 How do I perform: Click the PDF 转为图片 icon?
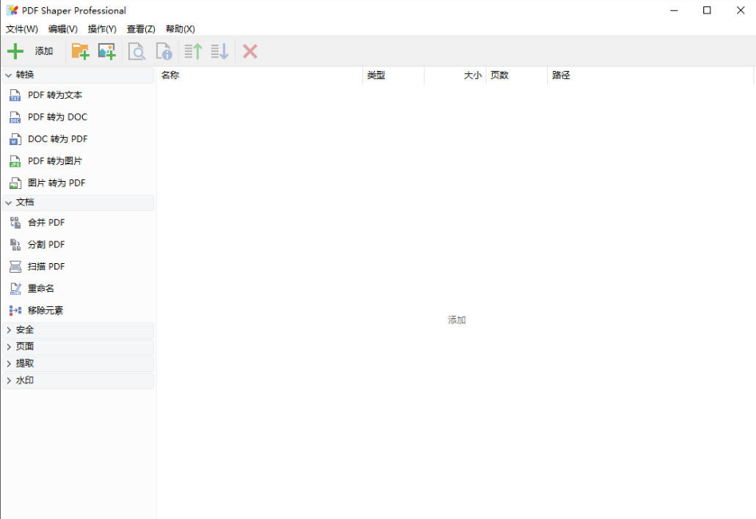pos(15,161)
